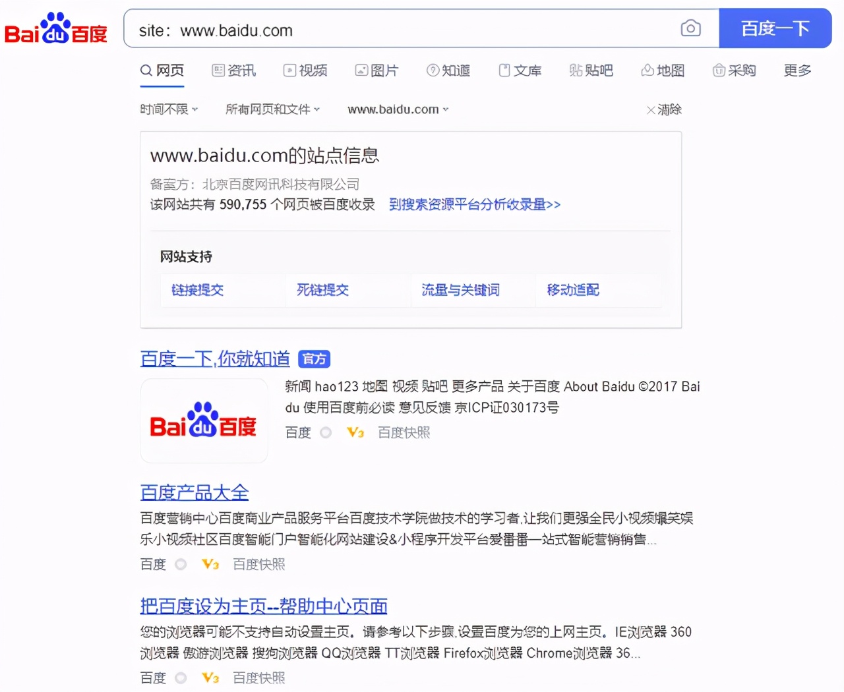This screenshot has height=692, width=844.
Task: Expand the www.baidu.com site filter dropdown
Action: click(x=397, y=109)
